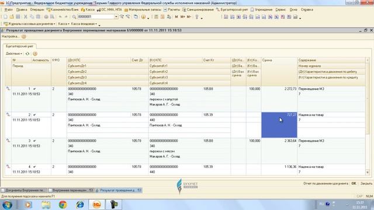Select the Бухгалтерский учет tab
Screen dimensions: 374x210
(x=19, y=46)
